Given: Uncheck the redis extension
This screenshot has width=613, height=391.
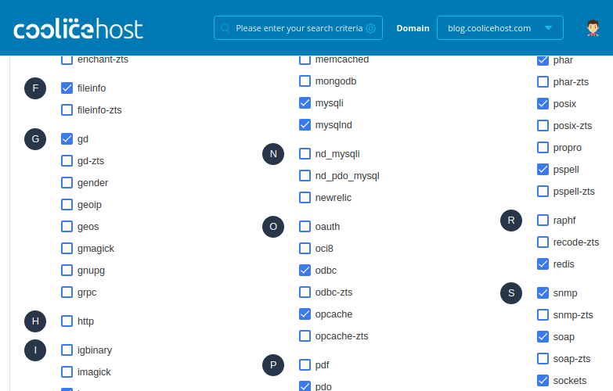Looking at the screenshot, I should click(x=543, y=264).
